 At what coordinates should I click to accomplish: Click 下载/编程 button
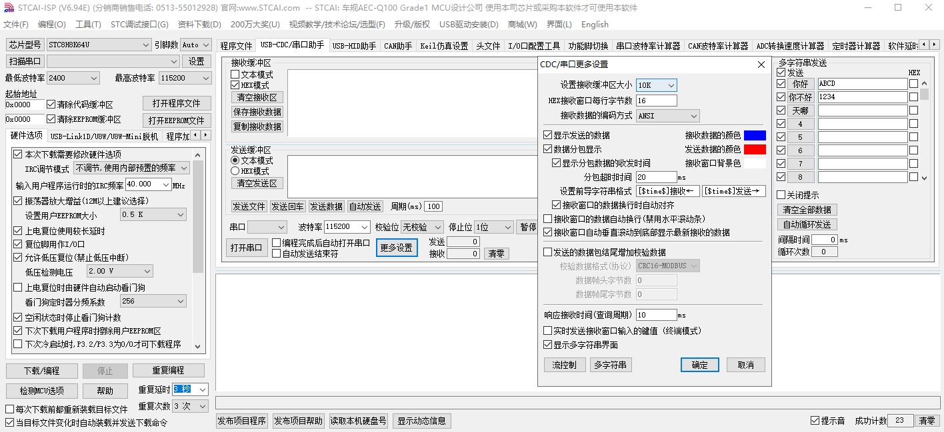click(x=41, y=371)
